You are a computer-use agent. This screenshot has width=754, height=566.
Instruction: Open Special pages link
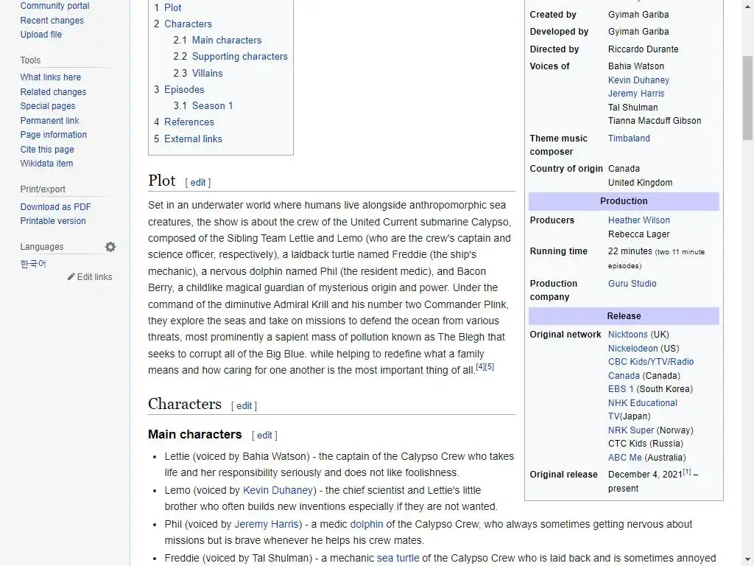48,106
